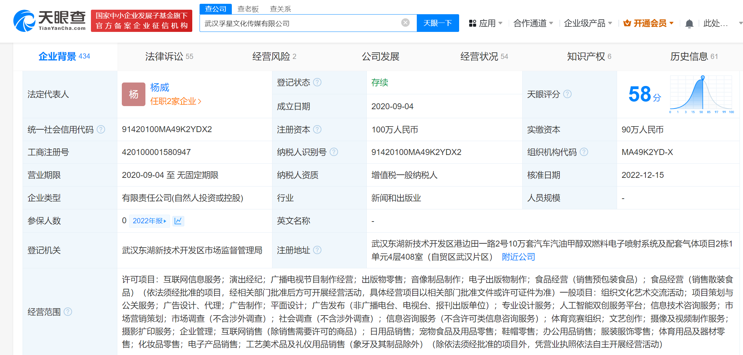Open the 附近公司 link

[518, 257]
